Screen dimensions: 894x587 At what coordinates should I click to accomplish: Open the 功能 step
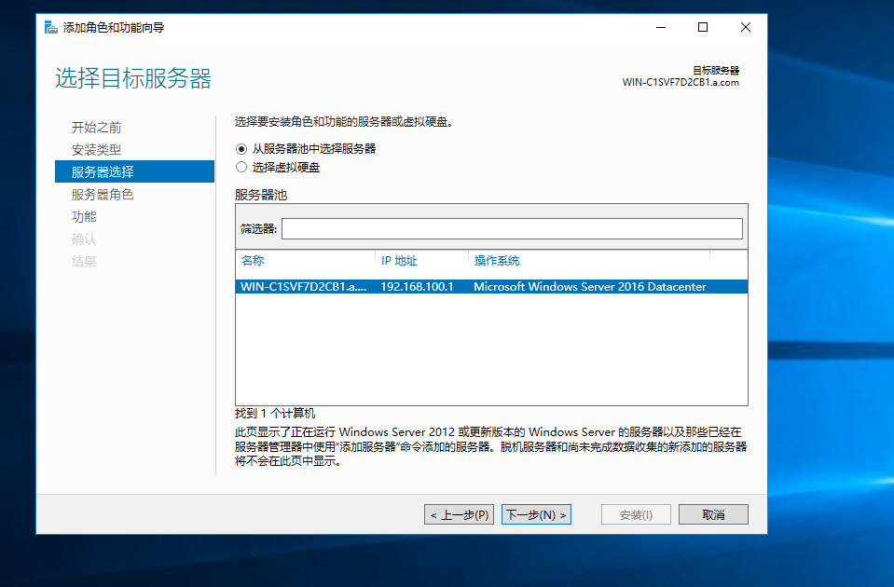pos(84,216)
